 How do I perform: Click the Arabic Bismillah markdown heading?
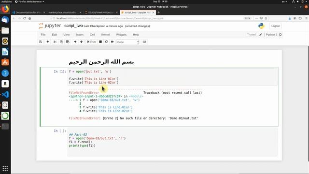[x=101, y=62]
